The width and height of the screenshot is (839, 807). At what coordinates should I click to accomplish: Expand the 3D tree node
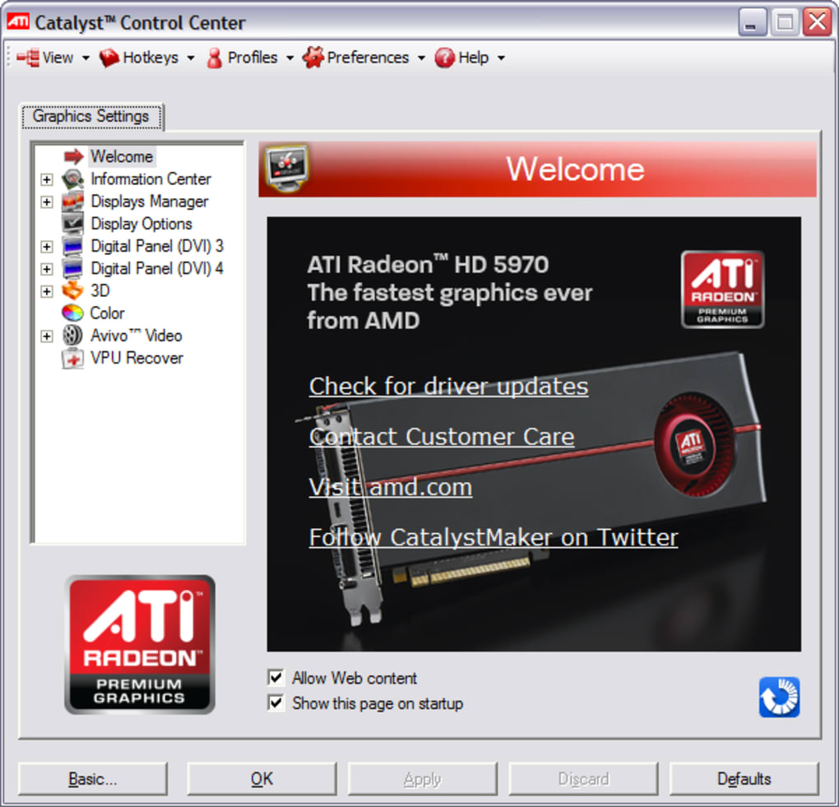tap(47, 291)
